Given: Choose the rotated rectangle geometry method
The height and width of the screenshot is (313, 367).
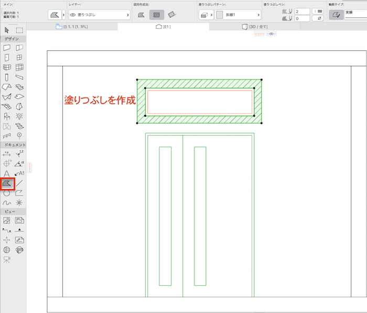Looking at the screenshot, I should click(171, 15).
